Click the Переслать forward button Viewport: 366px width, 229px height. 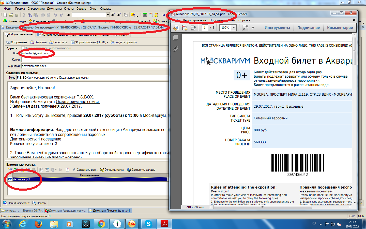tap(58, 42)
